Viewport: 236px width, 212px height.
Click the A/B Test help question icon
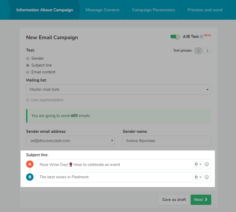[201, 37]
